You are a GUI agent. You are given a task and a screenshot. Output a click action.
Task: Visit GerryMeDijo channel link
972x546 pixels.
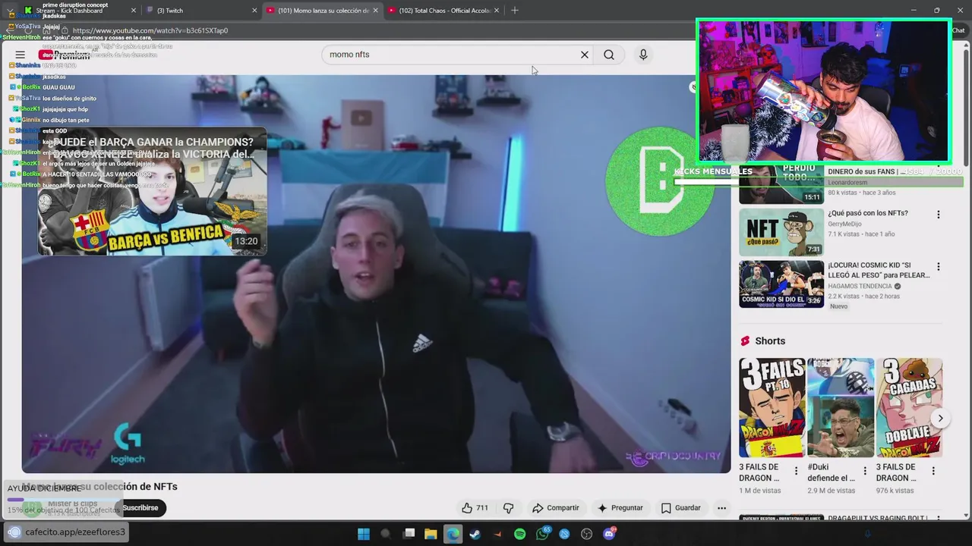(844, 224)
